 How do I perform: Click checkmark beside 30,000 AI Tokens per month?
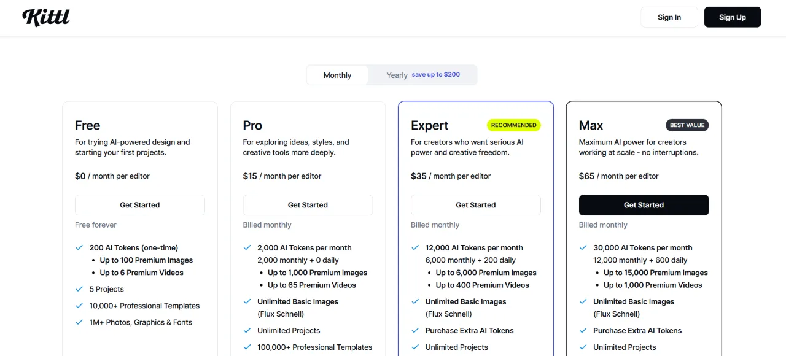(x=583, y=247)
